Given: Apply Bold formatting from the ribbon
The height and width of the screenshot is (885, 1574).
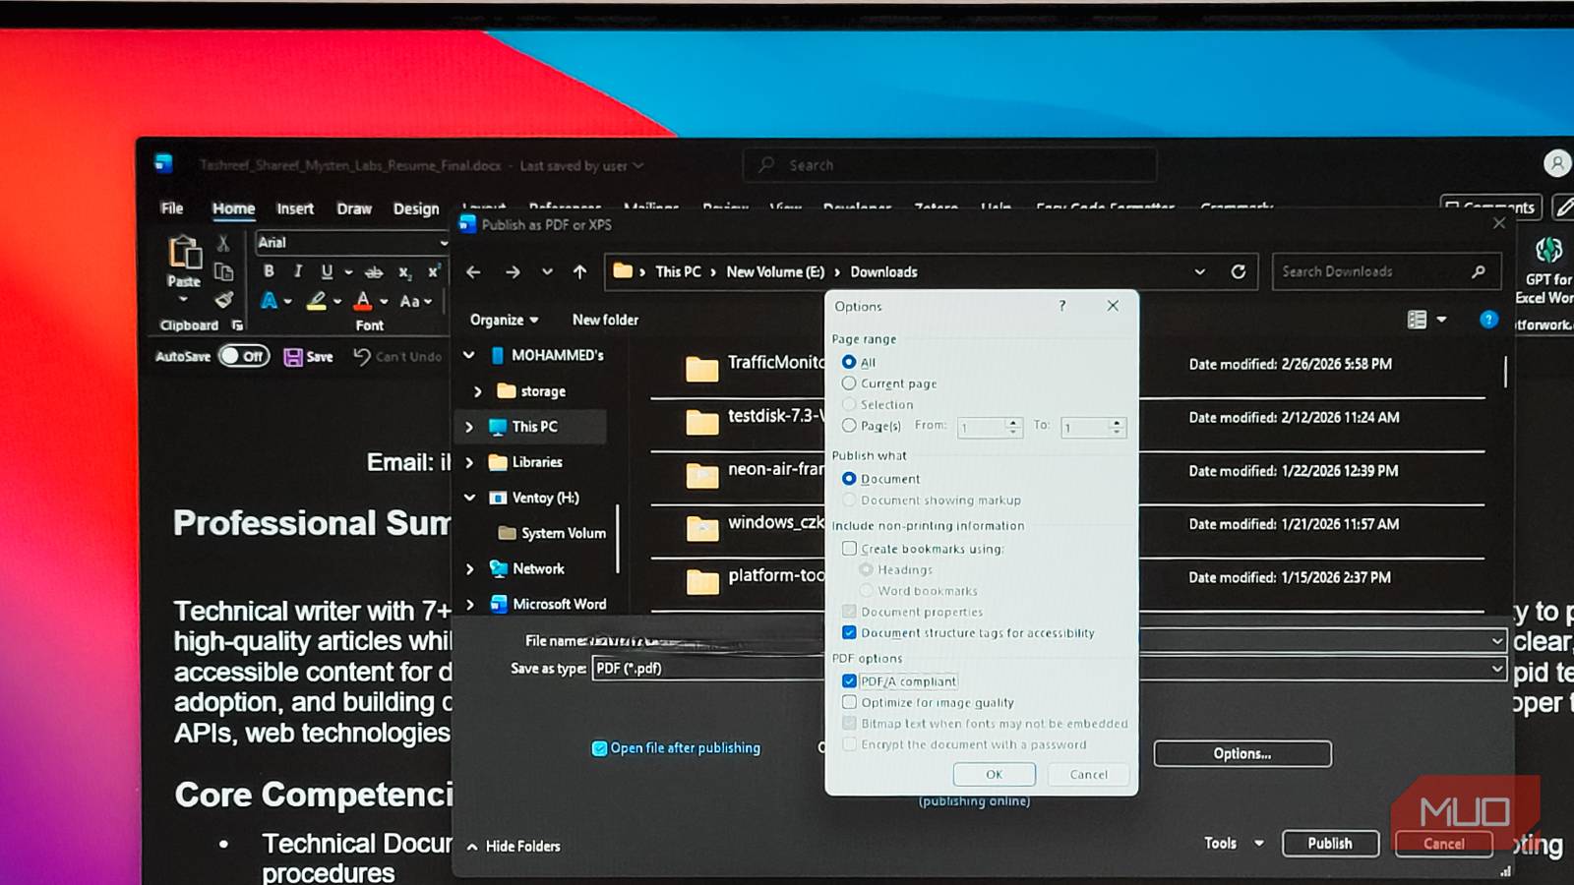Looking at the screenshot, I should (269, 271).
